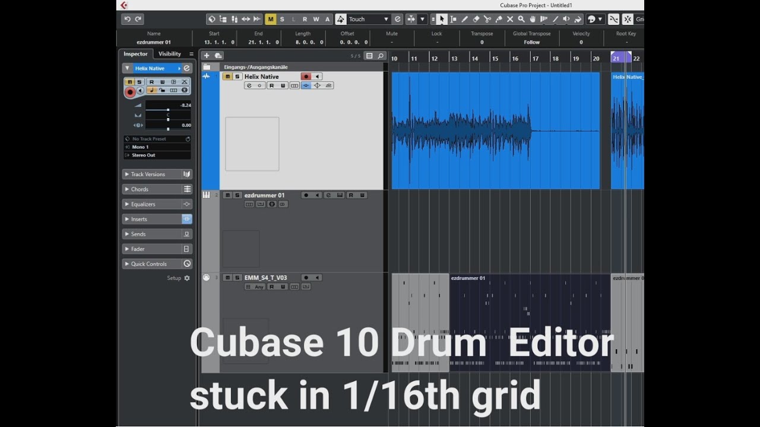Screen dimensions: 760x427
Task: Expand the Track Versions section
Action: click(x=157, y=174)
